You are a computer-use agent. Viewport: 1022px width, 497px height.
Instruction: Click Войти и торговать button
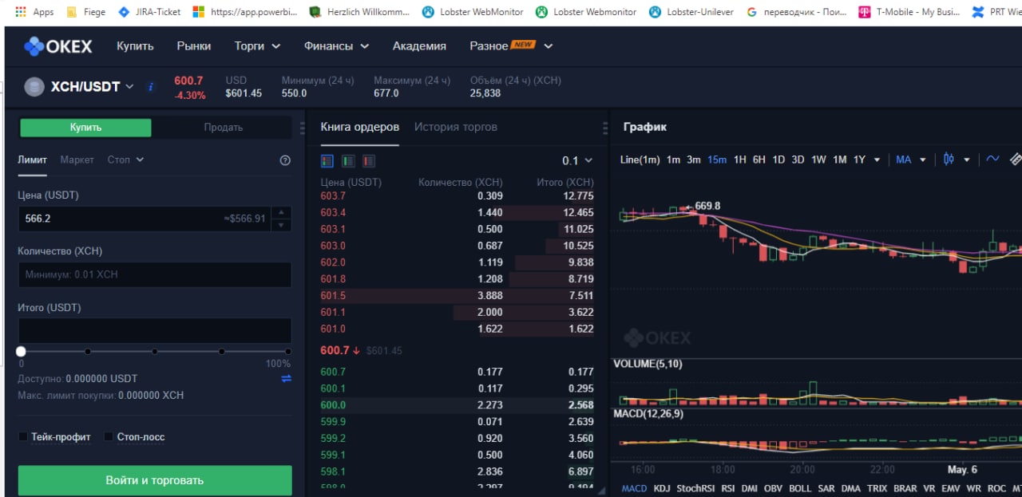coord(155,480)
